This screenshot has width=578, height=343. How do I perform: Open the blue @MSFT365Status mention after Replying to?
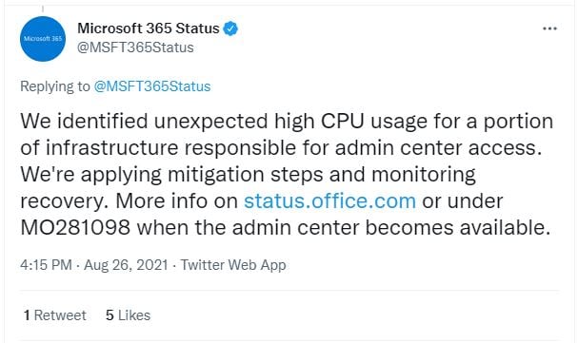click(x=152, y=86)
